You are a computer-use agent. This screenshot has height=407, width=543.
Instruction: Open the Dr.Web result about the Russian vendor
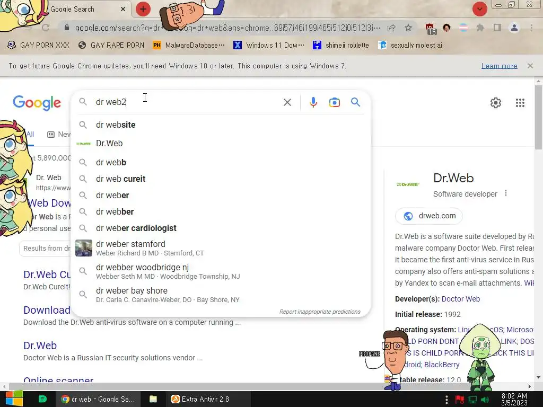point(40,346)
